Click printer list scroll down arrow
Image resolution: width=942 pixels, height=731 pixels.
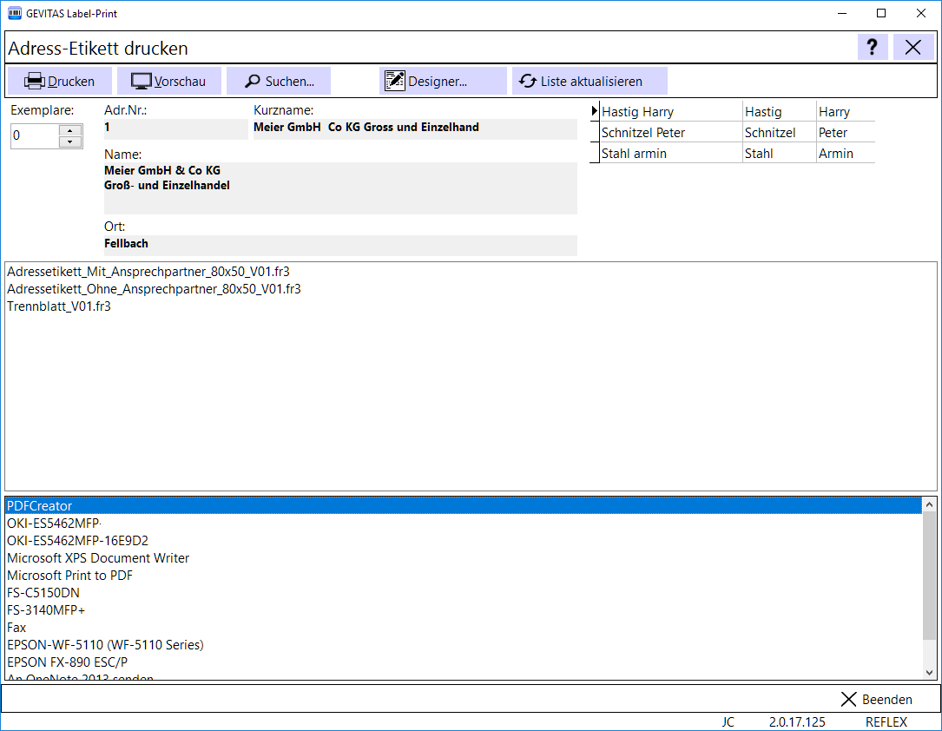(x=929, y=673)
